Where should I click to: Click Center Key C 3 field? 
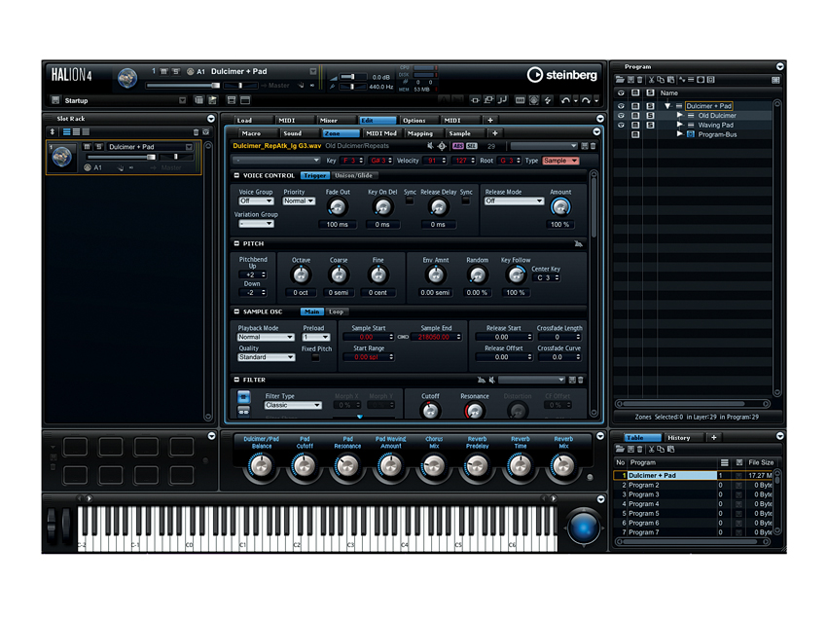[546, 278]
